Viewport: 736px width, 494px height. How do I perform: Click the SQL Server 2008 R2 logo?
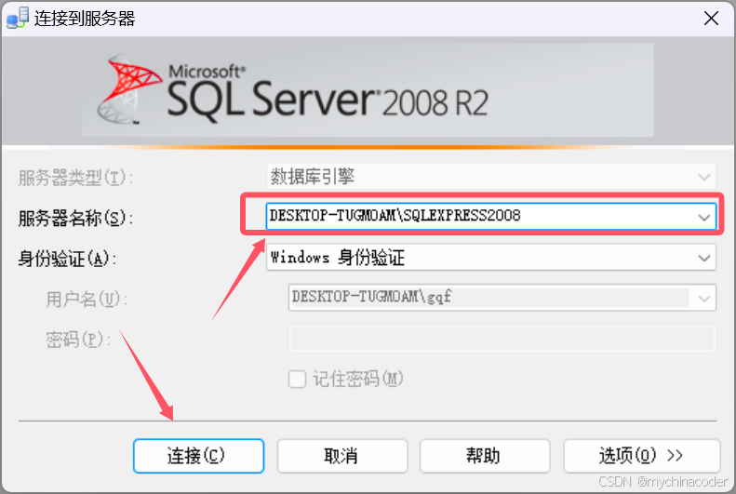[x=294, y=90]
